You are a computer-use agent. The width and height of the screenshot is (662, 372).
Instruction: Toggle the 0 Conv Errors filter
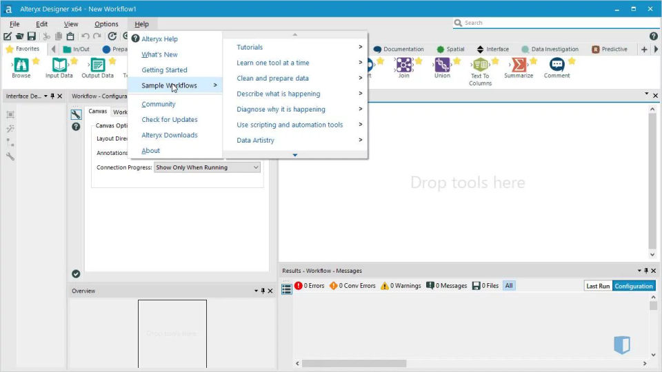coord(352,285)
